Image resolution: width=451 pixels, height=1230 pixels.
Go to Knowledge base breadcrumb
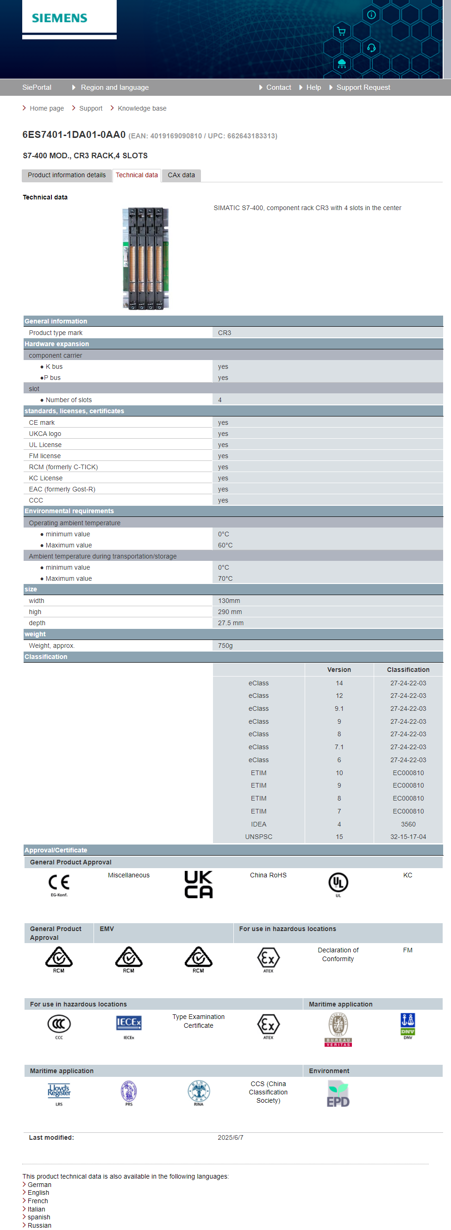tap(142, 108)
